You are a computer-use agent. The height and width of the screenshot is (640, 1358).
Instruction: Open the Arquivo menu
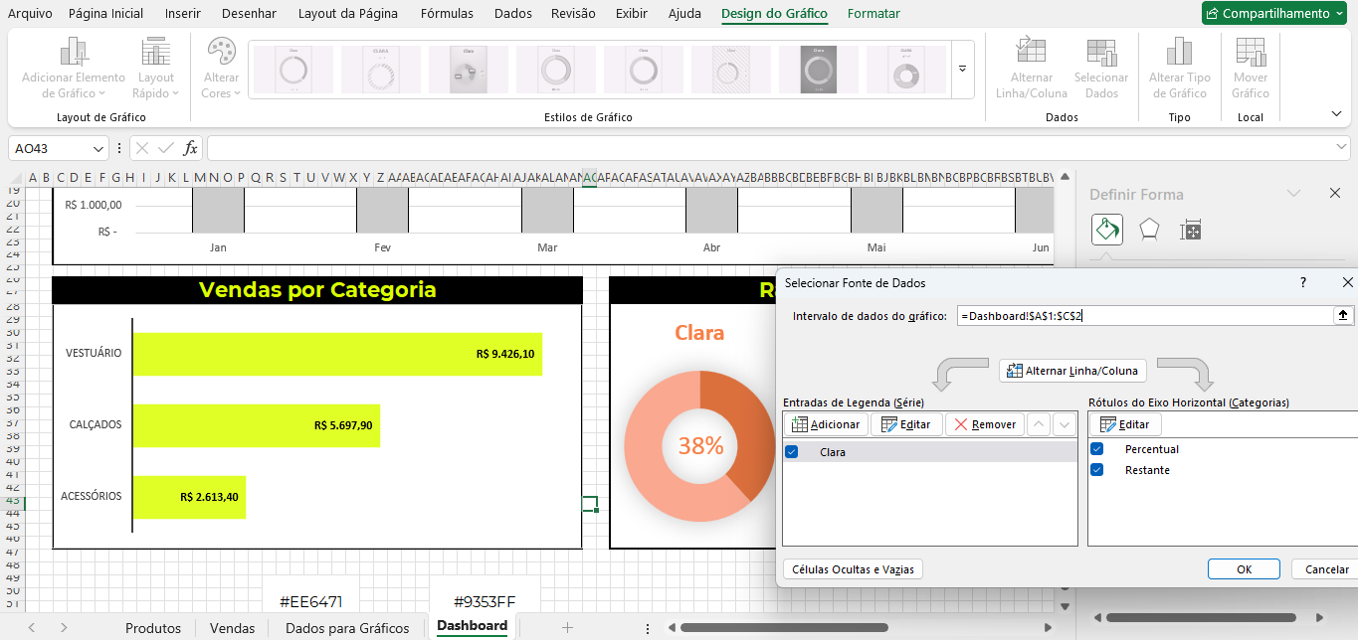(x=30, y=13)
